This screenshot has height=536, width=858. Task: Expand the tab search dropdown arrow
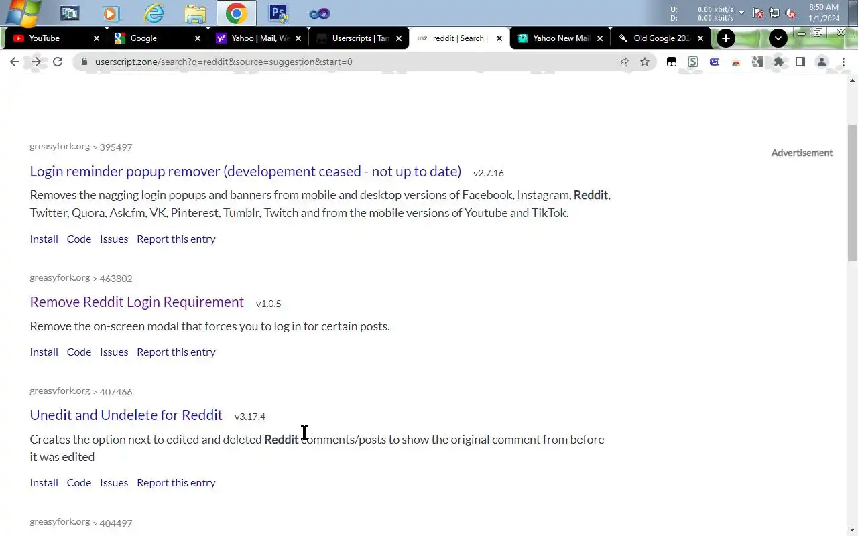tap(778, 38)
